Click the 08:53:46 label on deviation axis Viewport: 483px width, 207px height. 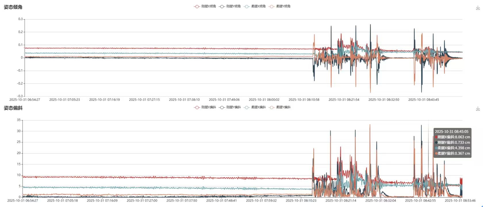tap(460, 201)
